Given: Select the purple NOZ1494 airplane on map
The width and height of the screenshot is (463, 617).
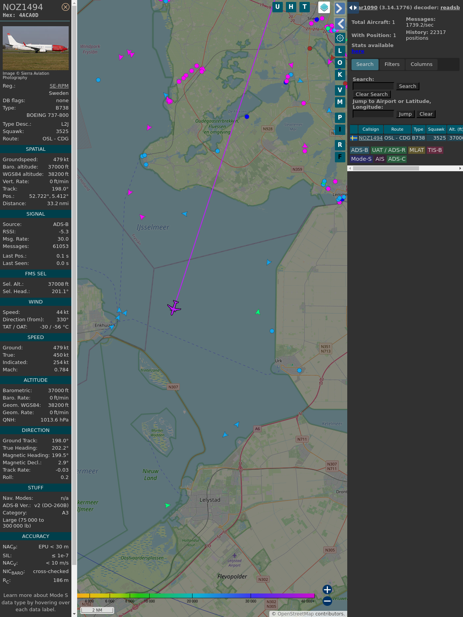Looking at the screenshot, I should pos(174,307).
